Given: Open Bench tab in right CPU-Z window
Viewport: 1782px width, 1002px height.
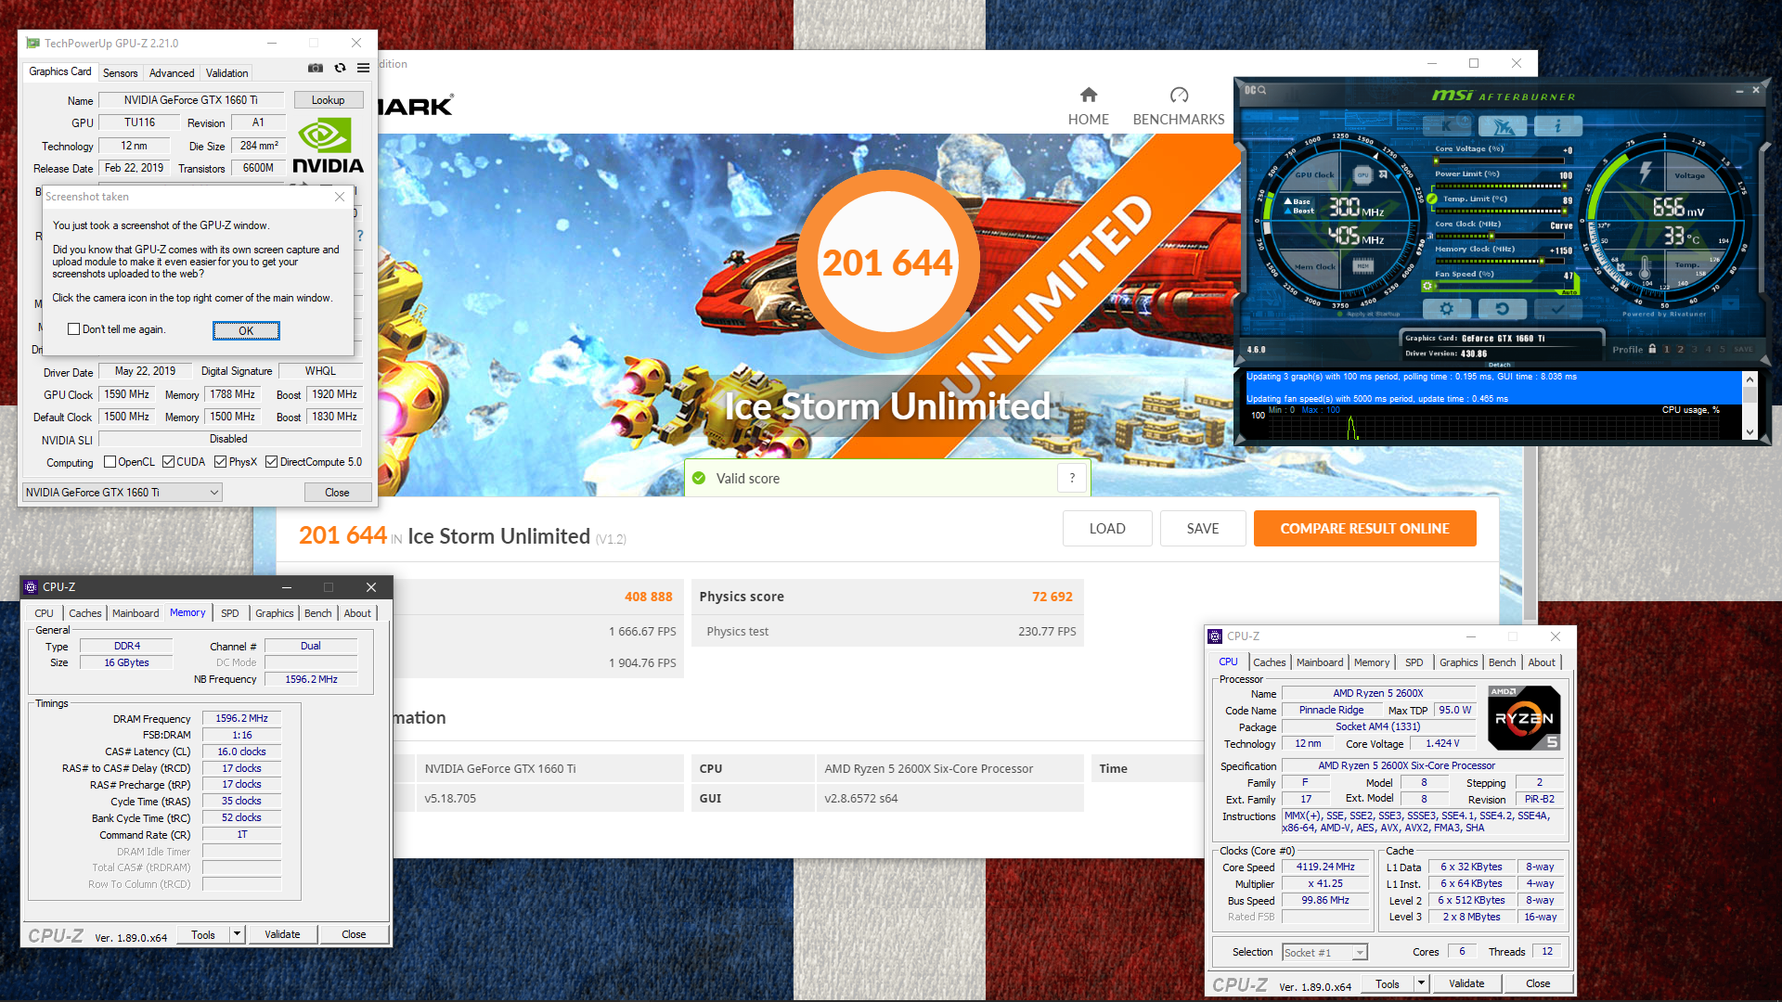Looking at the screenshot, I should (x=1502, y=662).
